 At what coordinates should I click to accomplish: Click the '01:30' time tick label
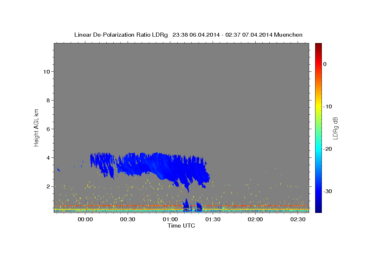(213, 220)
